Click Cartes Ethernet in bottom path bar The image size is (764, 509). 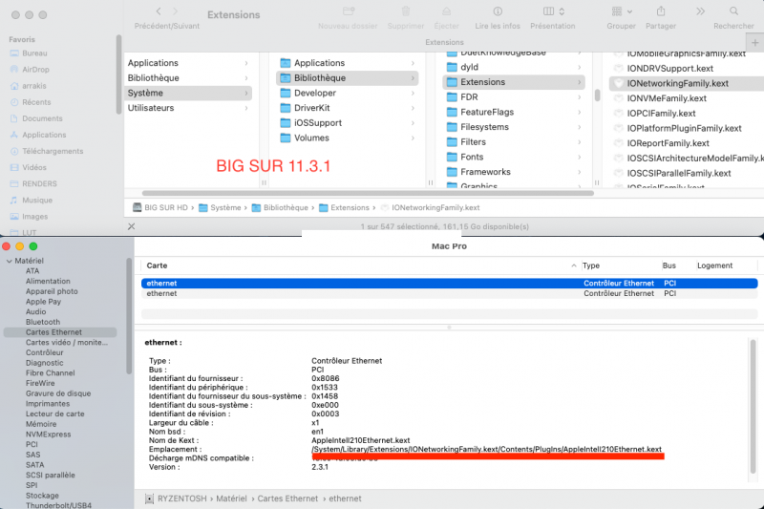(x=287, y=498)
